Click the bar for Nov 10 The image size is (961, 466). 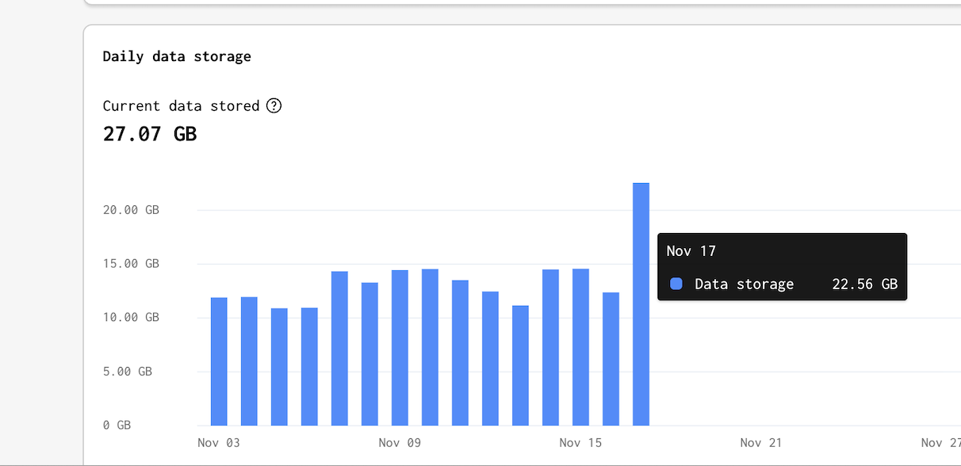tap(430, 347)
